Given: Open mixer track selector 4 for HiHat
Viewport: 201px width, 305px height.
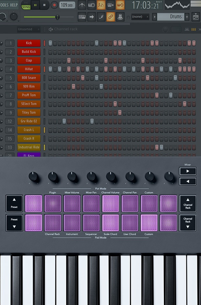Looking at the screenshot, I should 10,69.
